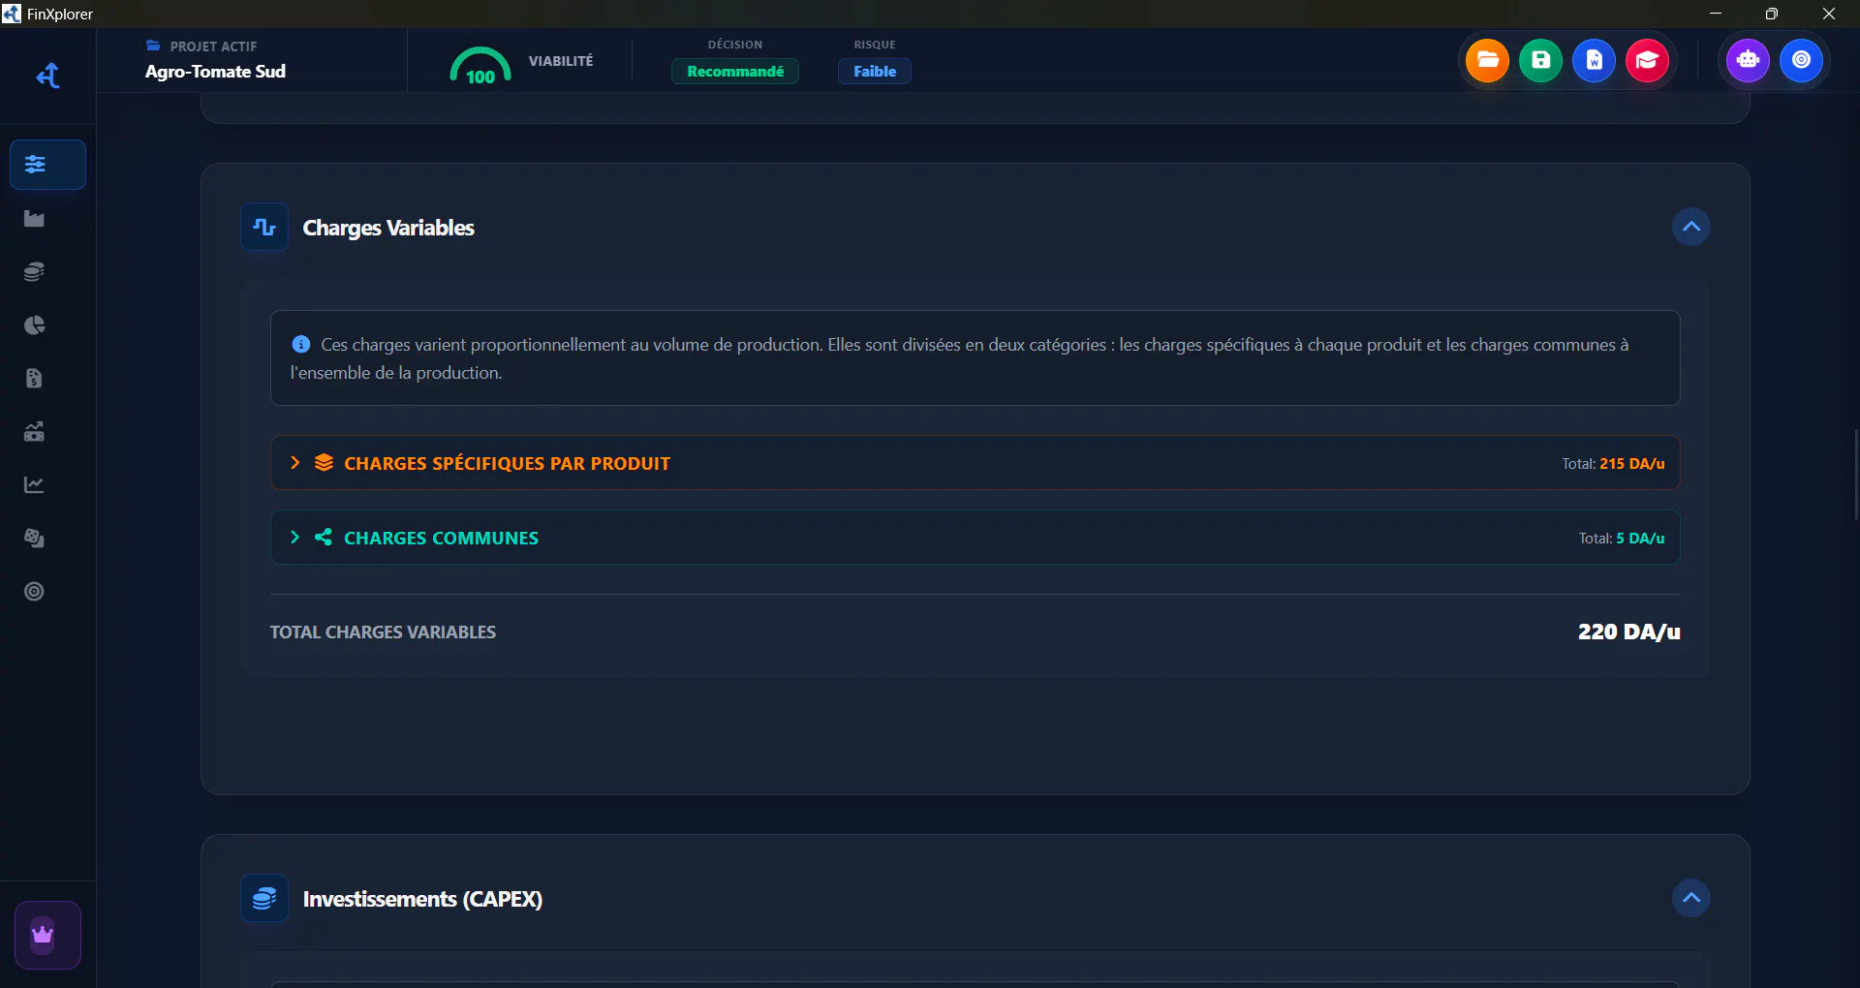Collapse the Charges Variables section chevron
This screenshot has height=988, width=1860.
1690,227
